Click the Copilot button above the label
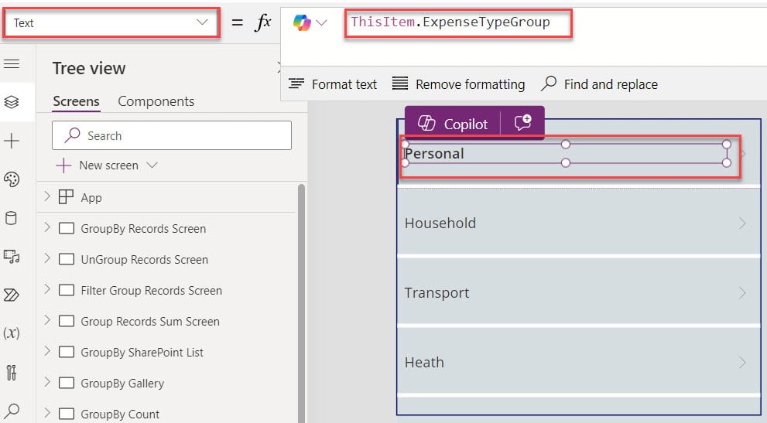 tap(453, 124)
